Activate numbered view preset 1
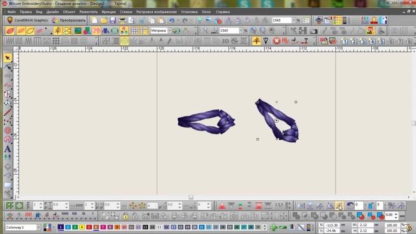 pos(344,41)
